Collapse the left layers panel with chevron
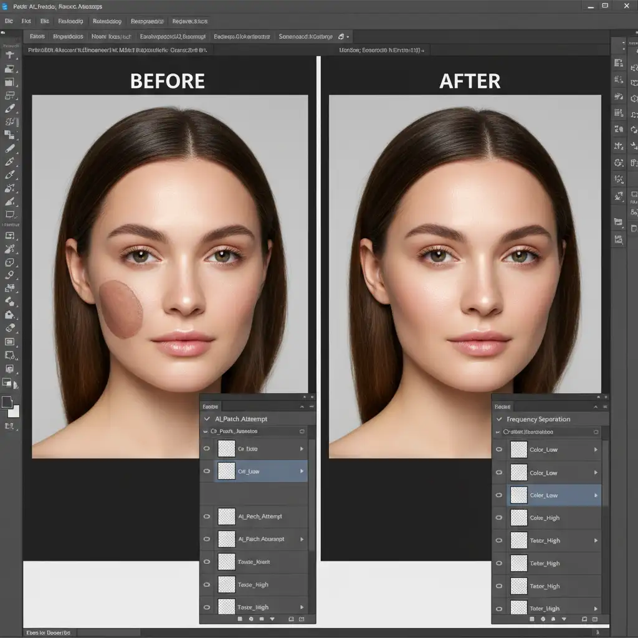The image size is (638, 638). [302, 406]
